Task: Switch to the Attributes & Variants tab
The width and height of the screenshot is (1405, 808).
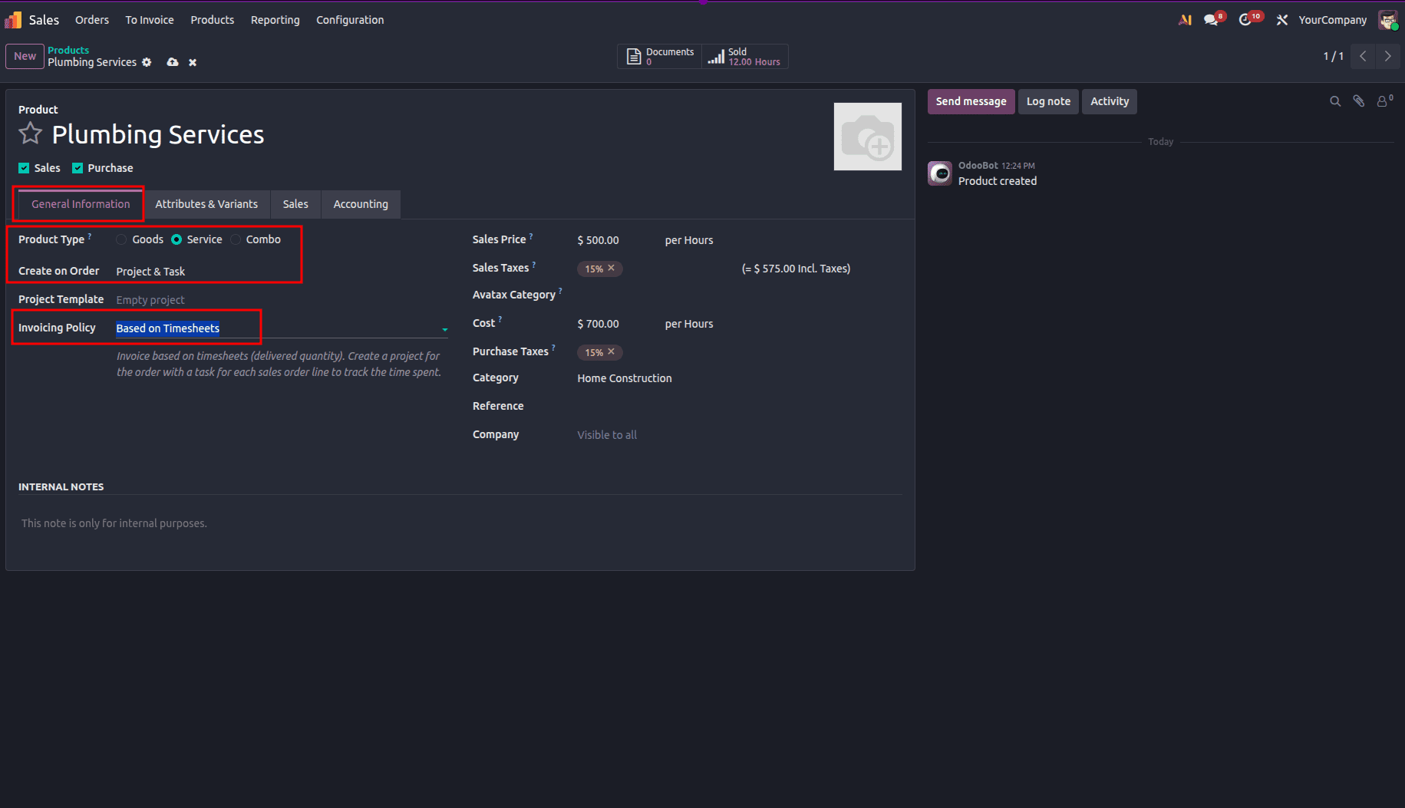Action: click(206, 204)
